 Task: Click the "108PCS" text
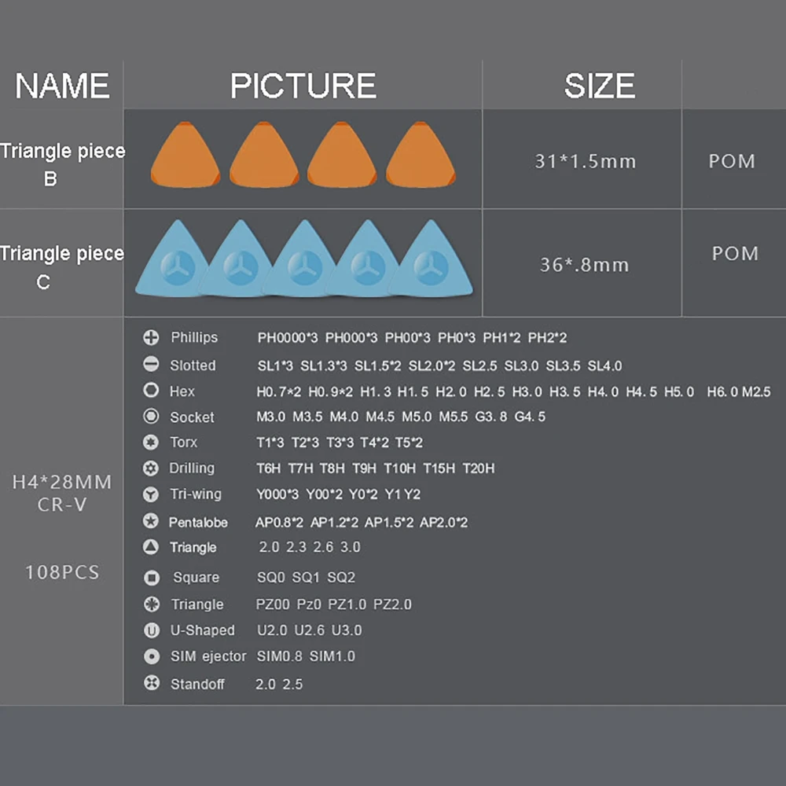tap(62, 572)
